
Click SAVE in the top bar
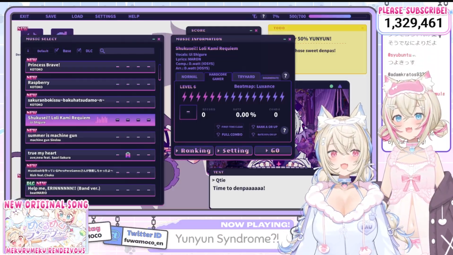(x=51, y=16)
